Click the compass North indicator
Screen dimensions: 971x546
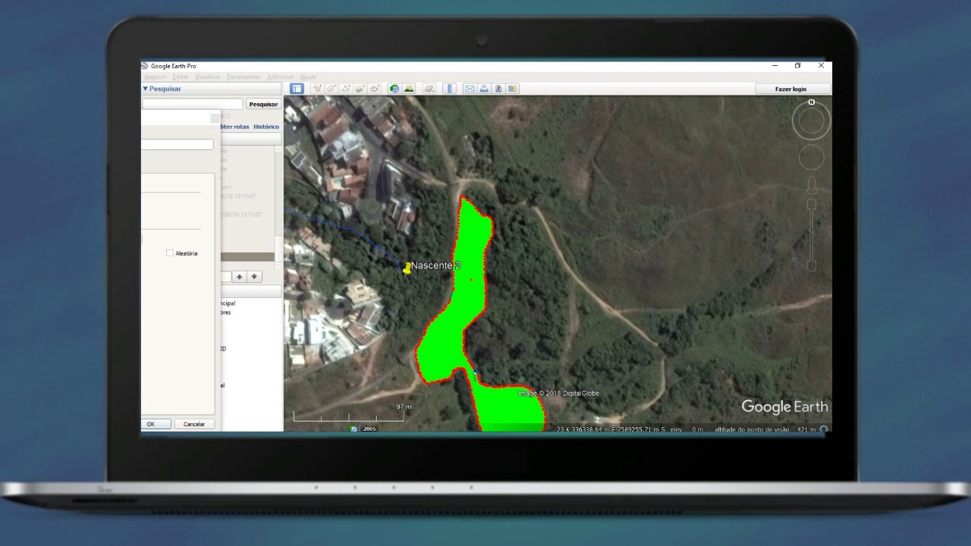pos(811,102)
